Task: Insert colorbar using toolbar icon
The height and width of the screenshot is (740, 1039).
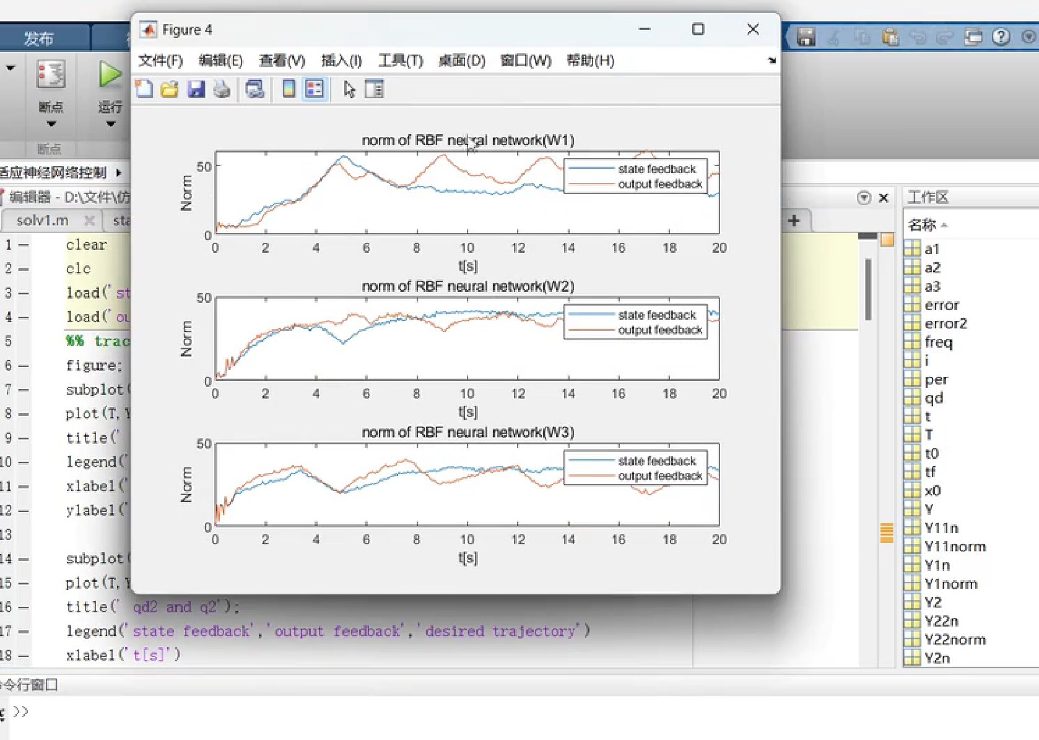Action: 289,89
